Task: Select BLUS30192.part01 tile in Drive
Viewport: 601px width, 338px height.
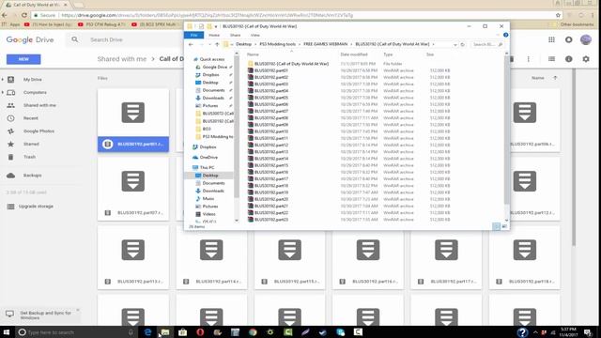Action: tap(133, 120)
